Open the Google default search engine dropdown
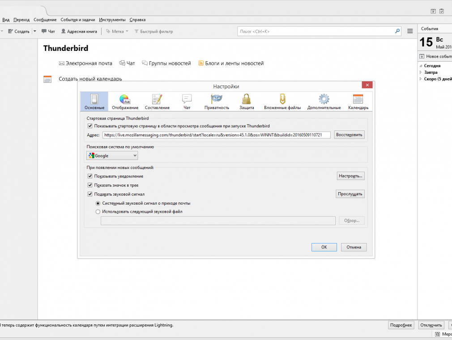 pyautogui.click(x=112, y=155)
